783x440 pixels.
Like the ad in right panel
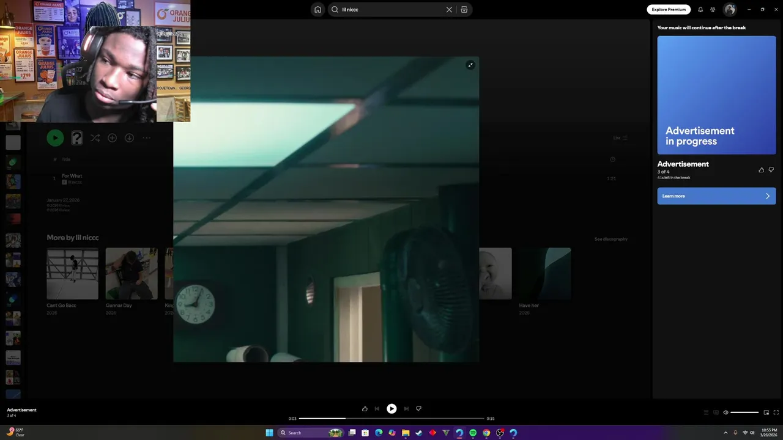[x=761, y=170]
